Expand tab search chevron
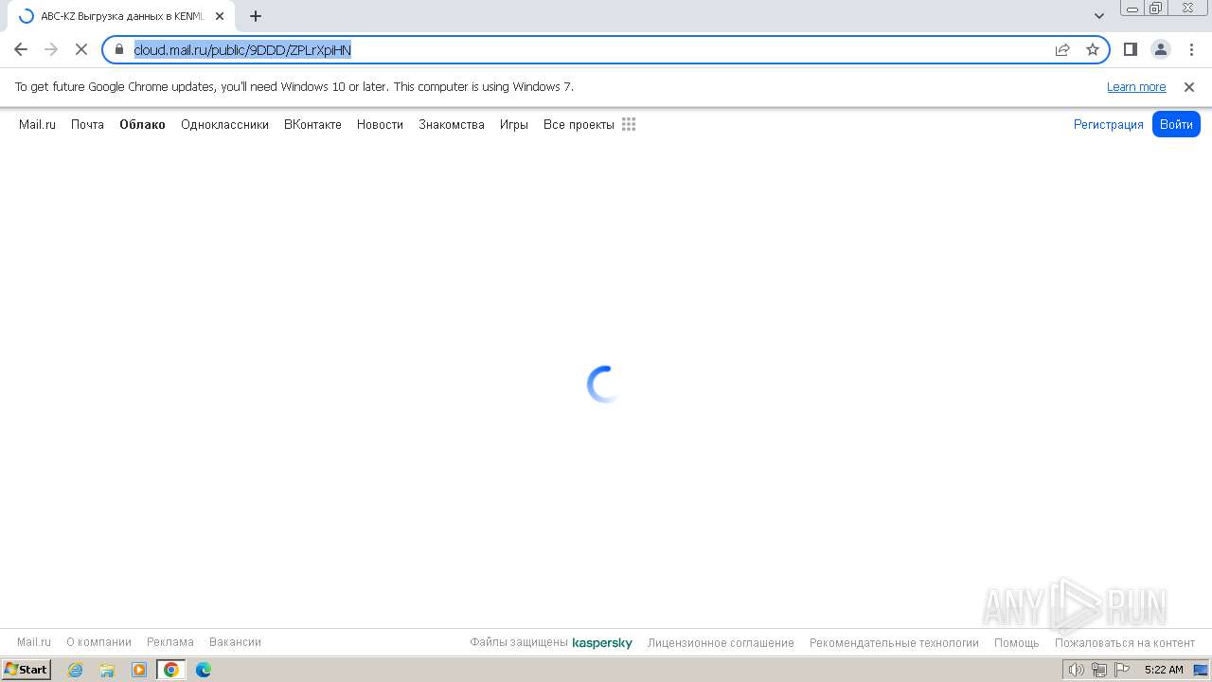The image size is (1212, 682). point(1099,16)
